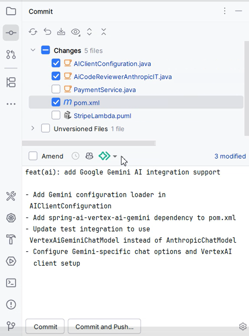Click the Commit and Push button
This screenshot has height=336, width=249.
coord(104,326)
